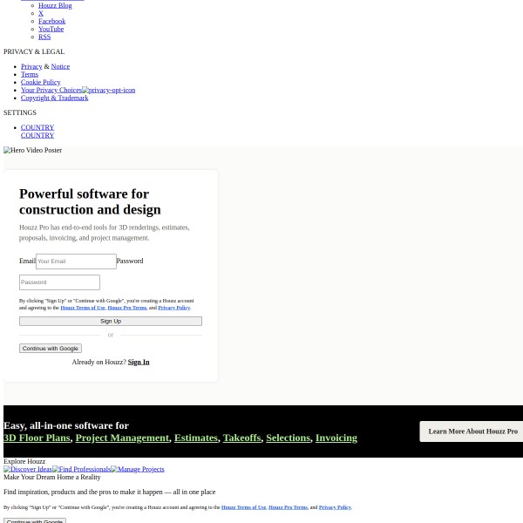This screenshot has height=523, width=523.
Task: Open the Takeoffs link
Action: click(241, 438)
